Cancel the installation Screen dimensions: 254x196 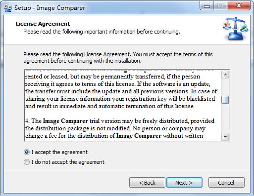pyautogui.click(x=226, y=183)
